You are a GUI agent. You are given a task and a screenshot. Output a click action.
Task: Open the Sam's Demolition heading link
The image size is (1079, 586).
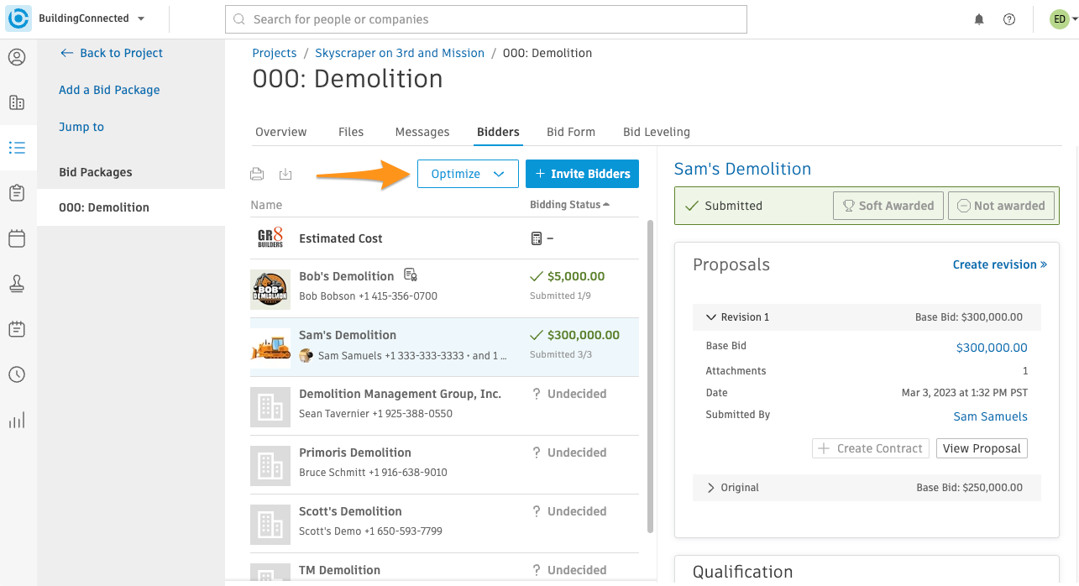742,169
